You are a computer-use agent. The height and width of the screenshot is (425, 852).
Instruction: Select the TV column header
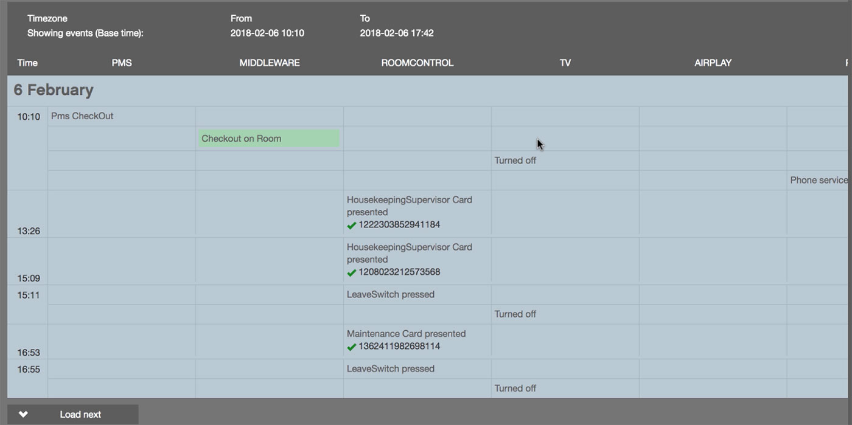click(565, 63)
